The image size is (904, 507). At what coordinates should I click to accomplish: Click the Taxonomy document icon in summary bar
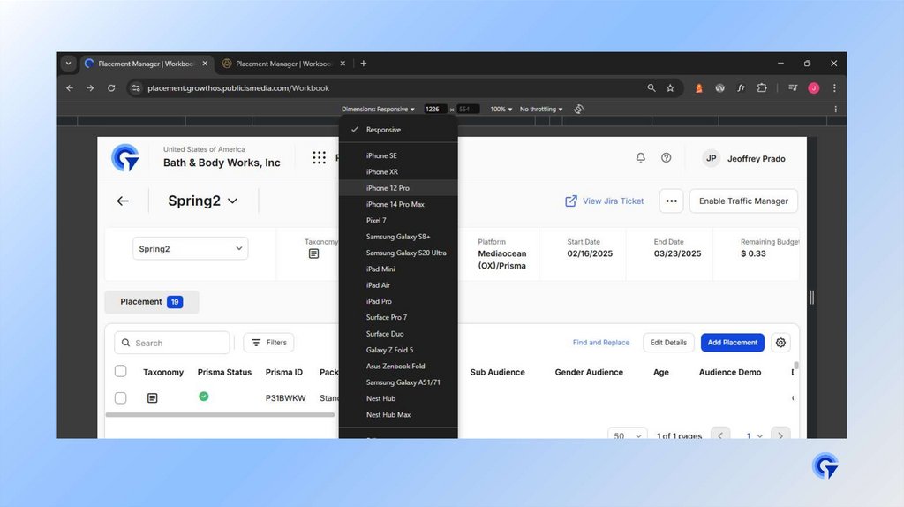tap(313, 253)
